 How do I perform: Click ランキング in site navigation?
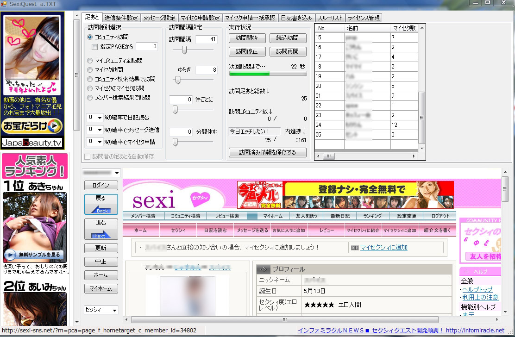[x=373, y=216]
